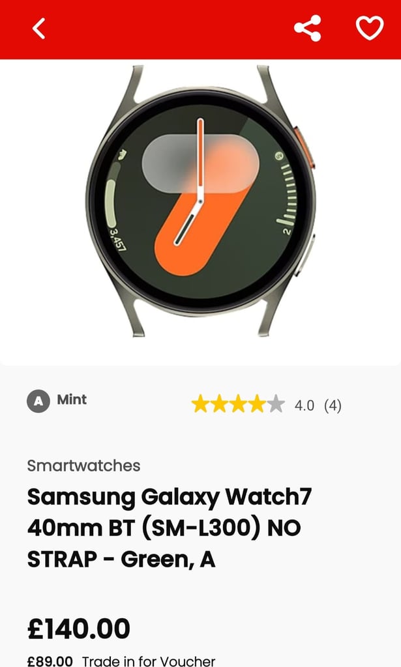Tap the £89.00 trade-in value
This screenshot has width=401, height=667.
click(x=50, y=660)
